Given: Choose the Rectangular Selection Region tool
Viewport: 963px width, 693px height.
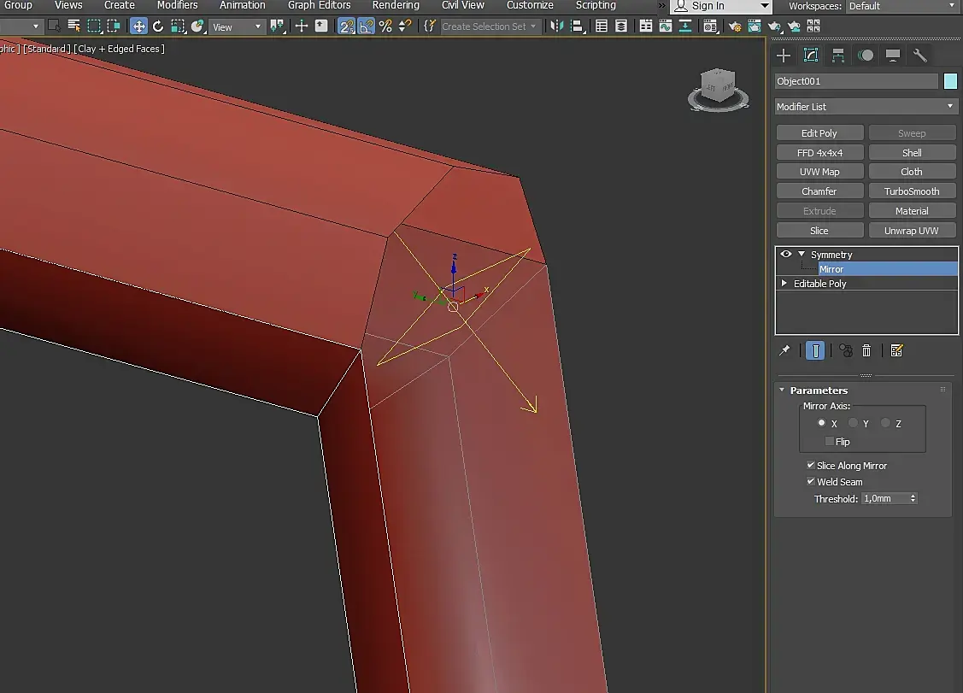Looking at the screenshot, I should point(94,26).
